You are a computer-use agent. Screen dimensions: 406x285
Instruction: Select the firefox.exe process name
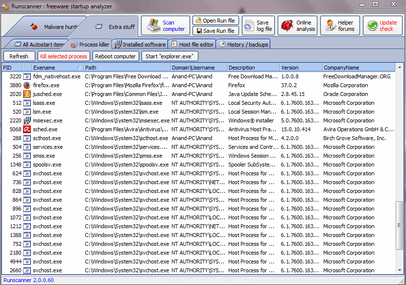(46, 85)
